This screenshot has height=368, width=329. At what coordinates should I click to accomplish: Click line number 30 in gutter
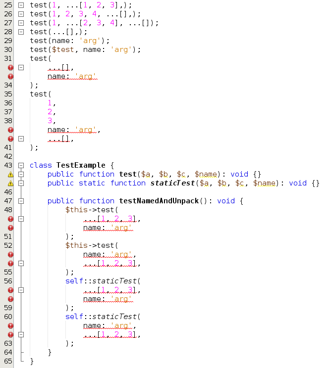8,49
